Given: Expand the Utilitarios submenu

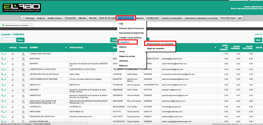Looking at the screenshot, I should (143, 61).
